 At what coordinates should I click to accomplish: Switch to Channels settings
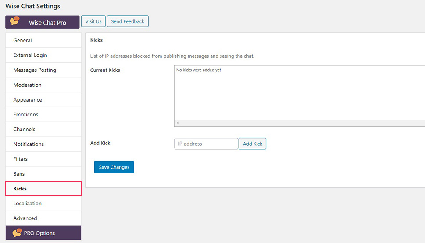point(43,129)
